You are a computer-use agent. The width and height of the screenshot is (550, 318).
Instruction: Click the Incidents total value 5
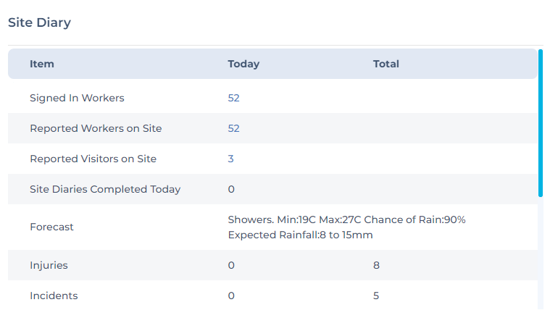pos(376,296)
